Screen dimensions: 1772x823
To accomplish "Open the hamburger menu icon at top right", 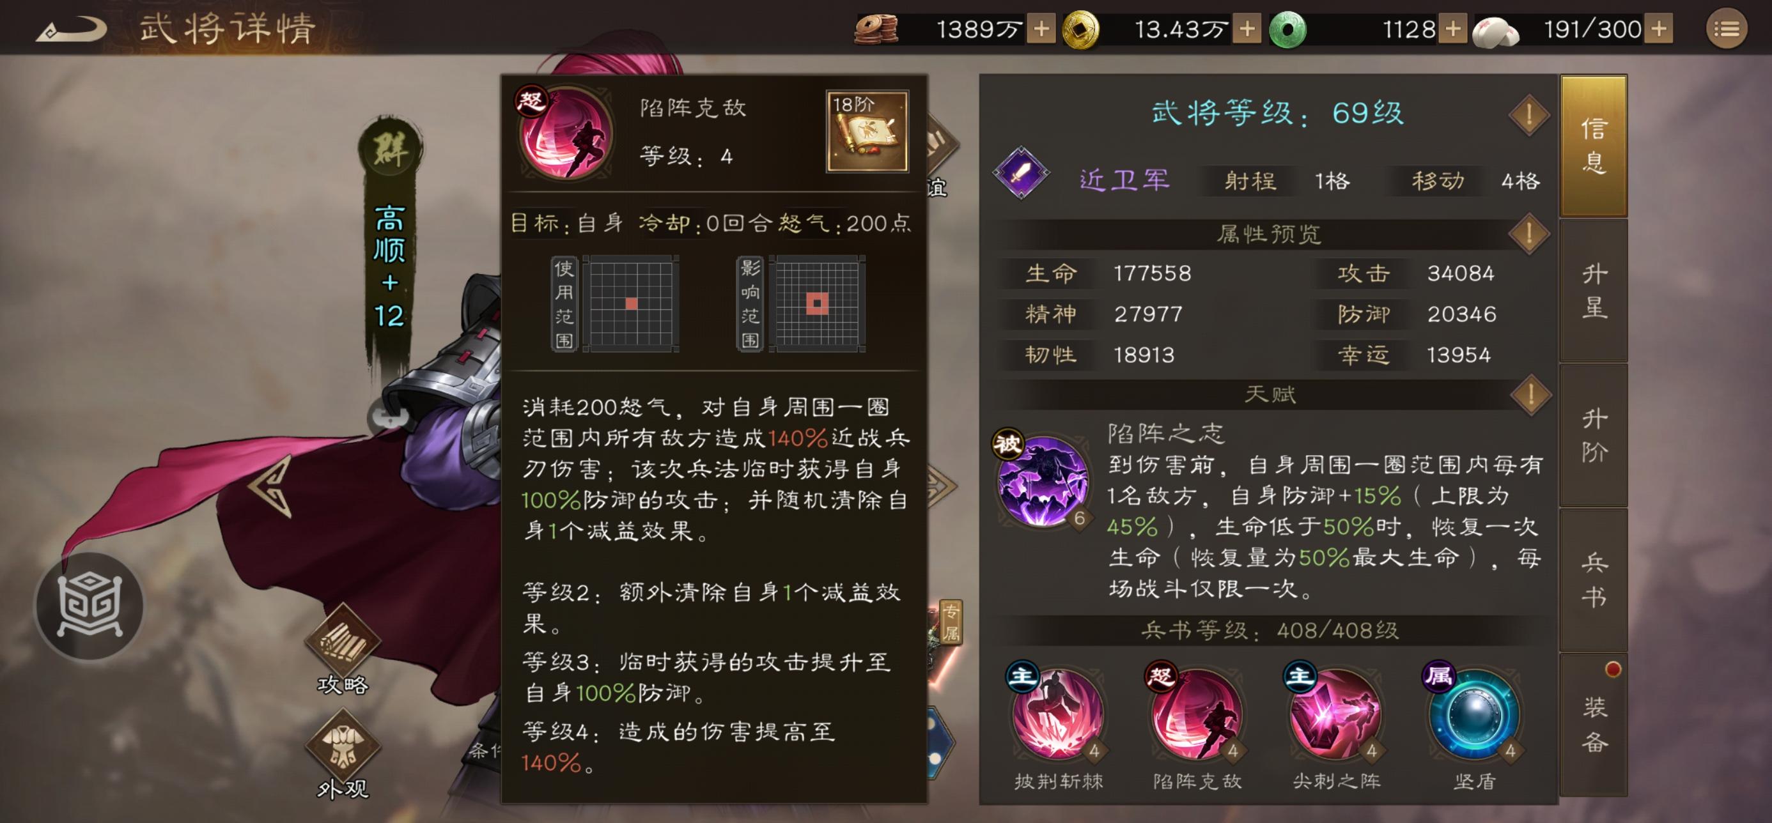I will (1726, 29).
